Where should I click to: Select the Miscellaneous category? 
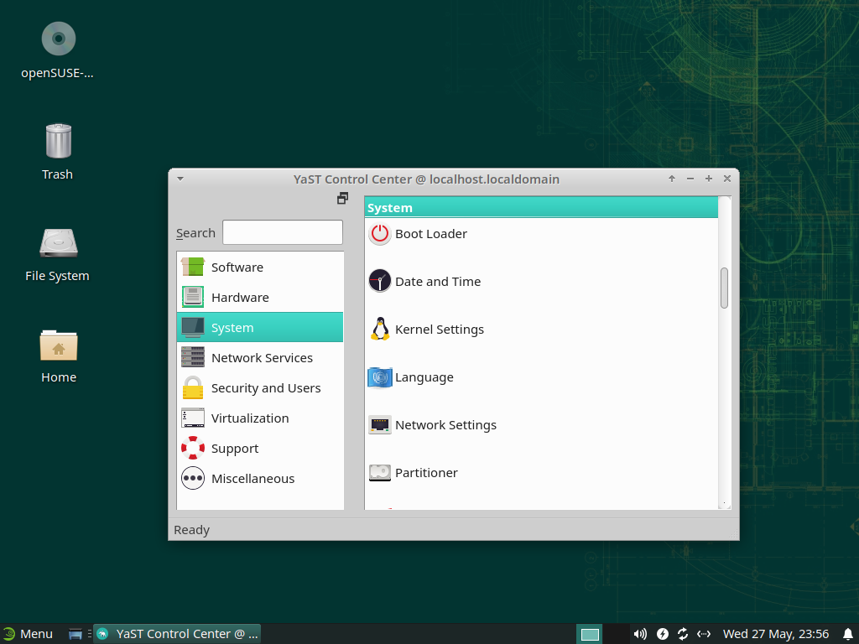[x=252, y=479]
